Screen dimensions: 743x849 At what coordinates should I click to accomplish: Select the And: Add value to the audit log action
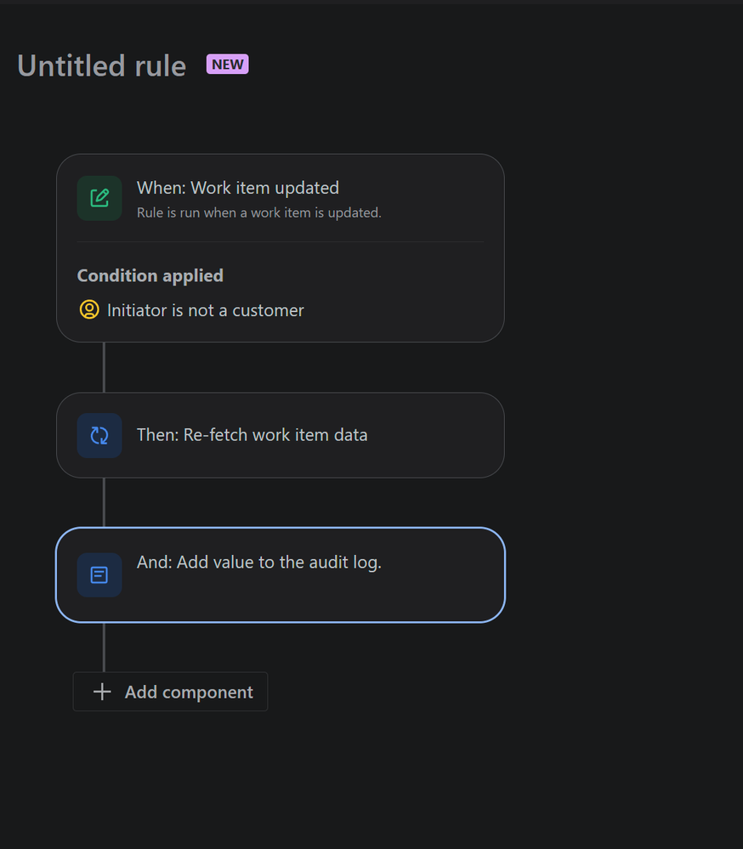281,575
